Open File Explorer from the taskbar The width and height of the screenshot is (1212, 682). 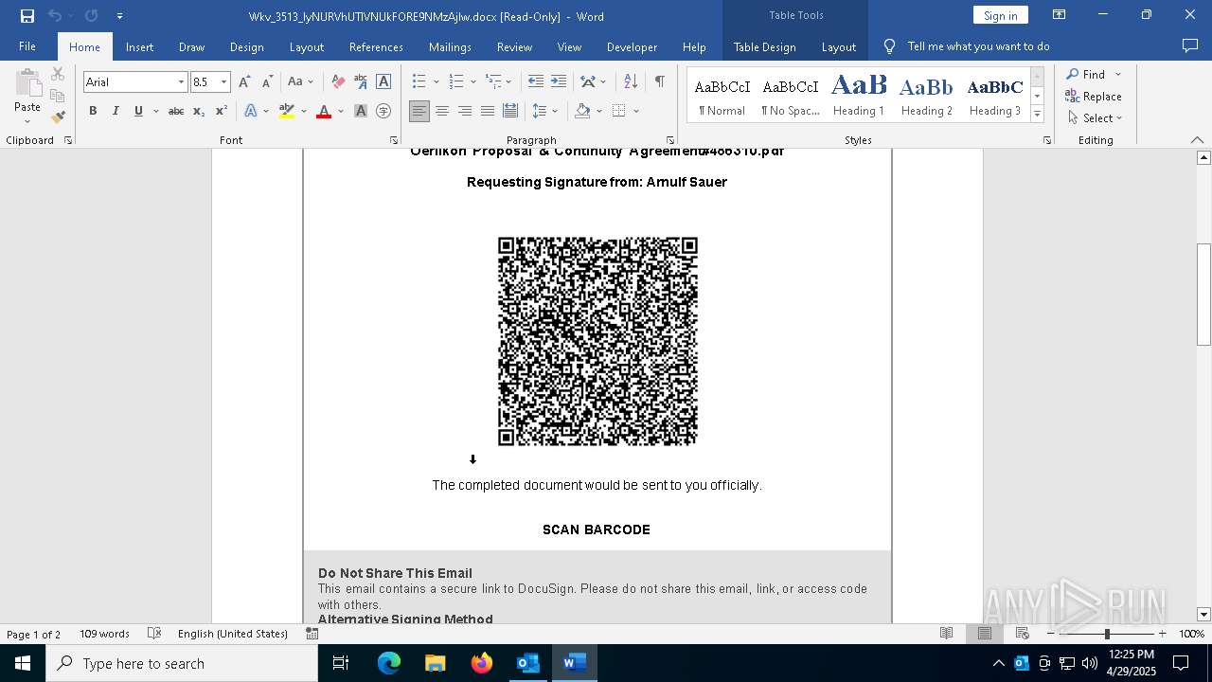point(436,663)
